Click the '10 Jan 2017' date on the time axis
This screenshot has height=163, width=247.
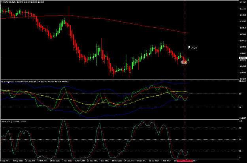click(x=141, y=161)
